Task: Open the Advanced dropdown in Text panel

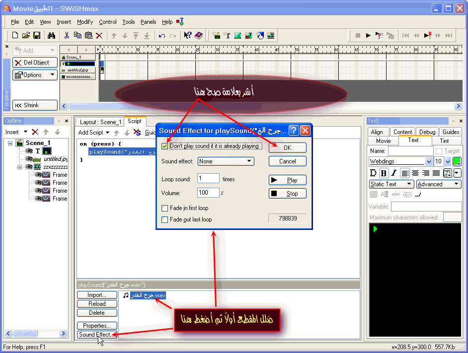Action: [439, 184]
